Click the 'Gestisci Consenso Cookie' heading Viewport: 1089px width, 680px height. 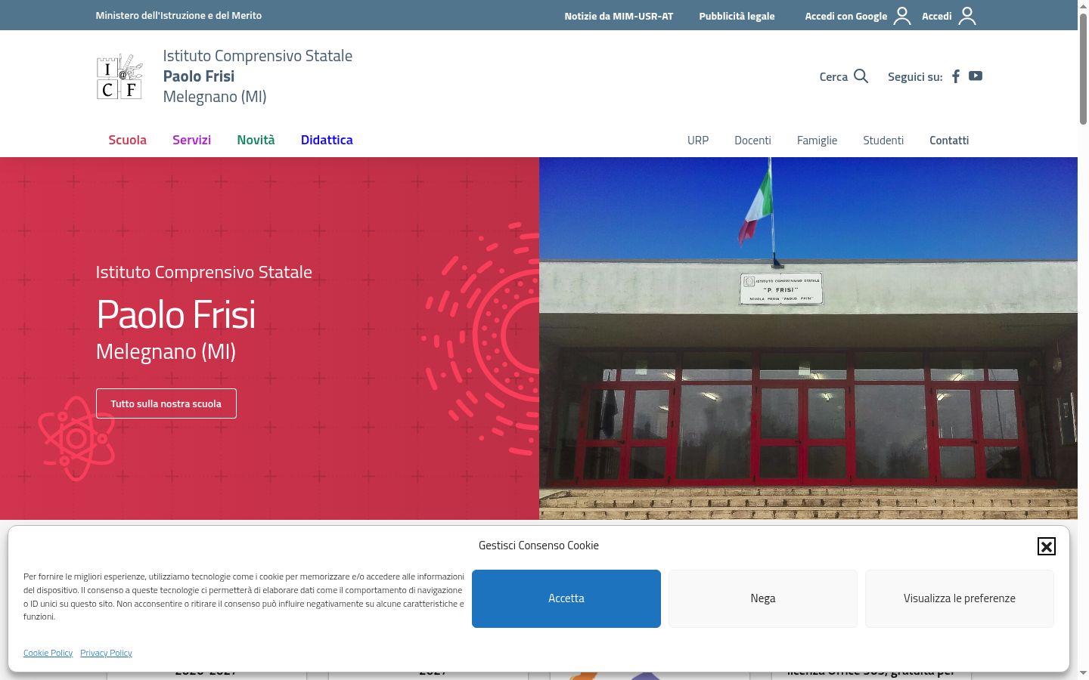[538, 546]
